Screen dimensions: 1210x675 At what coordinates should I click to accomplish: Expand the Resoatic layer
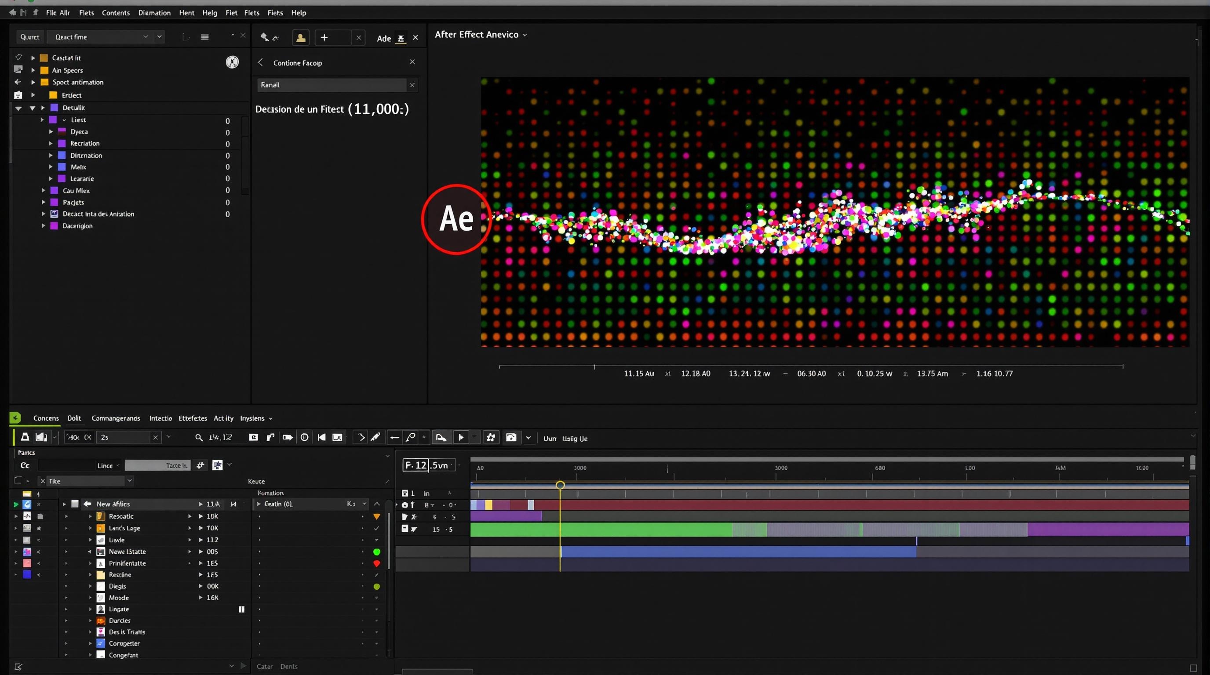pos(90,516)
